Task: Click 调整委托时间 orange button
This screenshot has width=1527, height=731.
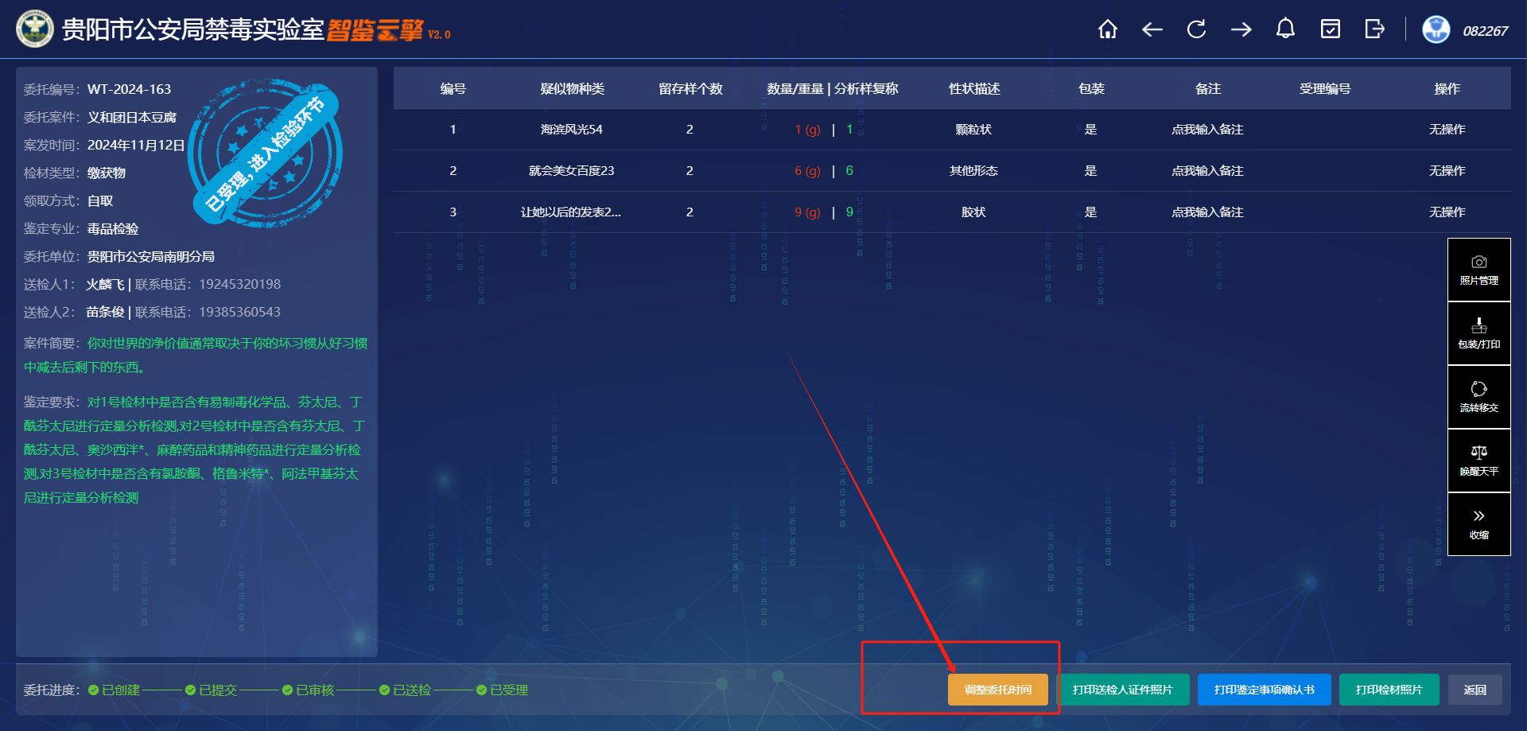Action: (997, 690)
